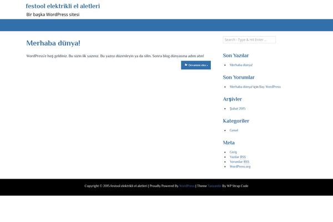Image resolution: width=333 pixels, height=222 pixels.
Task: Select the Son Yazılar widget heading
Action: point(236,56)
